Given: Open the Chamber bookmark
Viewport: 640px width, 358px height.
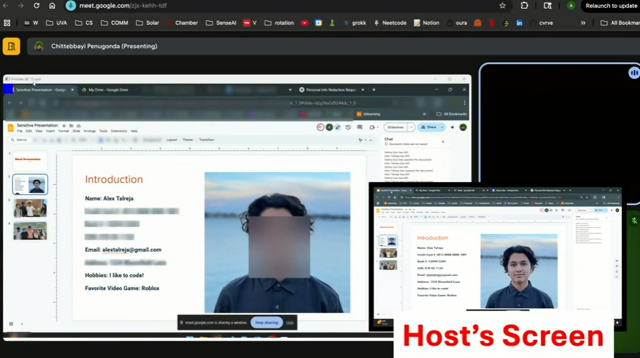Looking at the screenshot, I should click(182, 23).
